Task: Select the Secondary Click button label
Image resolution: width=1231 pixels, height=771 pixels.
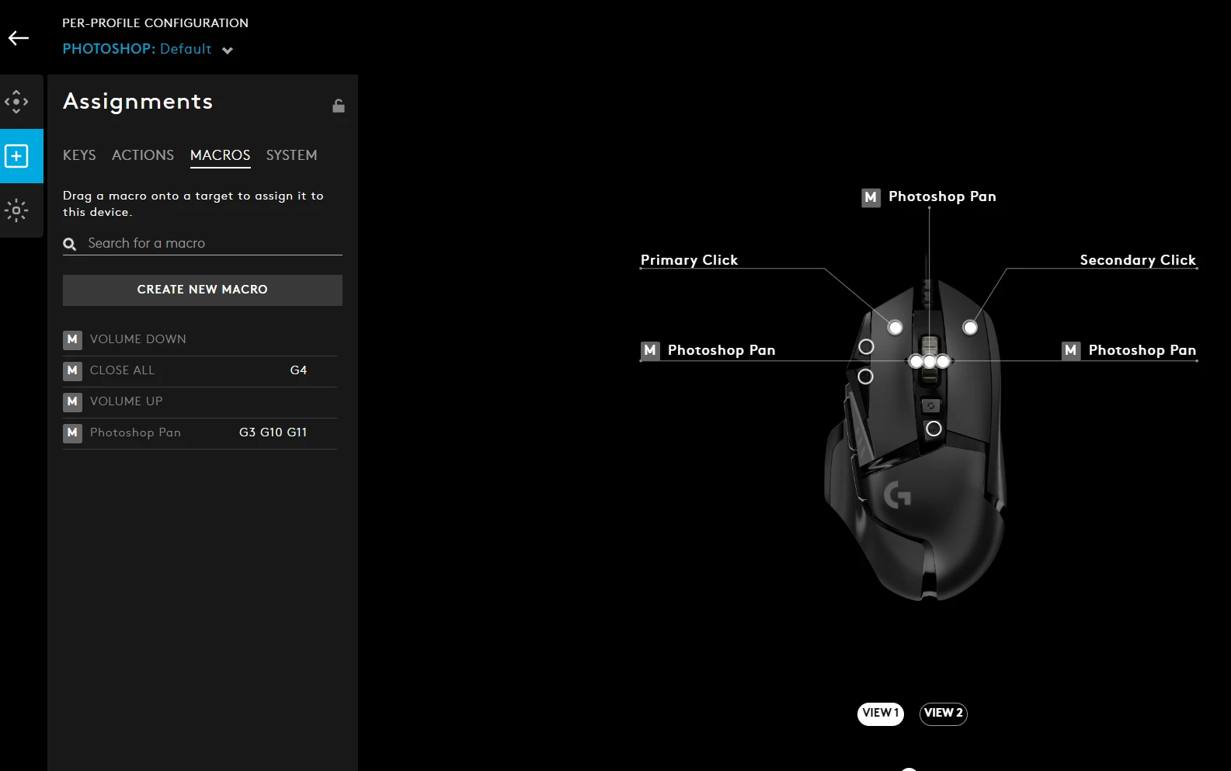Action: coord(1138,260)
